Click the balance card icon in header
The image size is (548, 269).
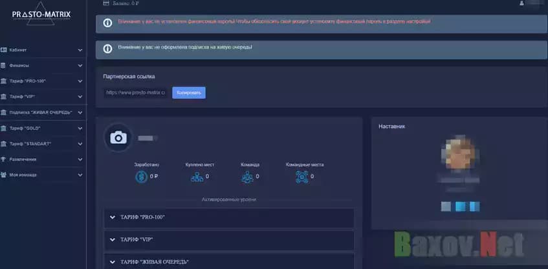pos(106,3)
